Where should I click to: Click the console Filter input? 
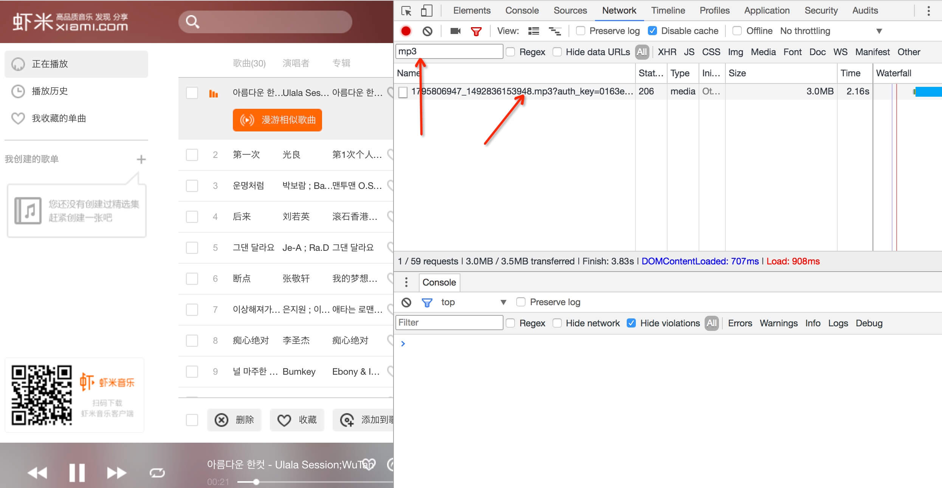(x=449, y=323)
